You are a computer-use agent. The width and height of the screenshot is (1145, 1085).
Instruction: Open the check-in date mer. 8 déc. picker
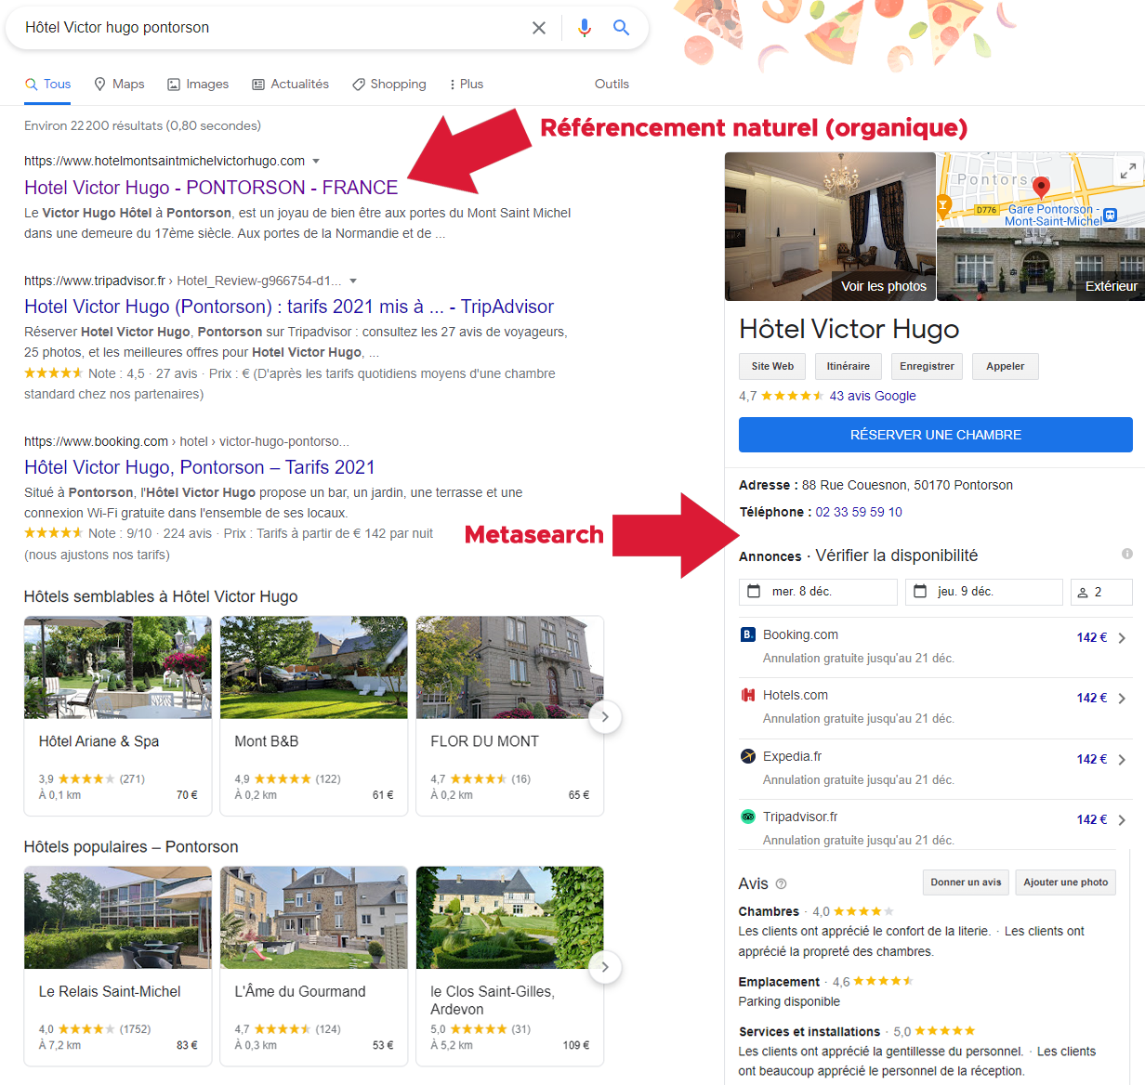pyautogui.click(x=818, y=592)
